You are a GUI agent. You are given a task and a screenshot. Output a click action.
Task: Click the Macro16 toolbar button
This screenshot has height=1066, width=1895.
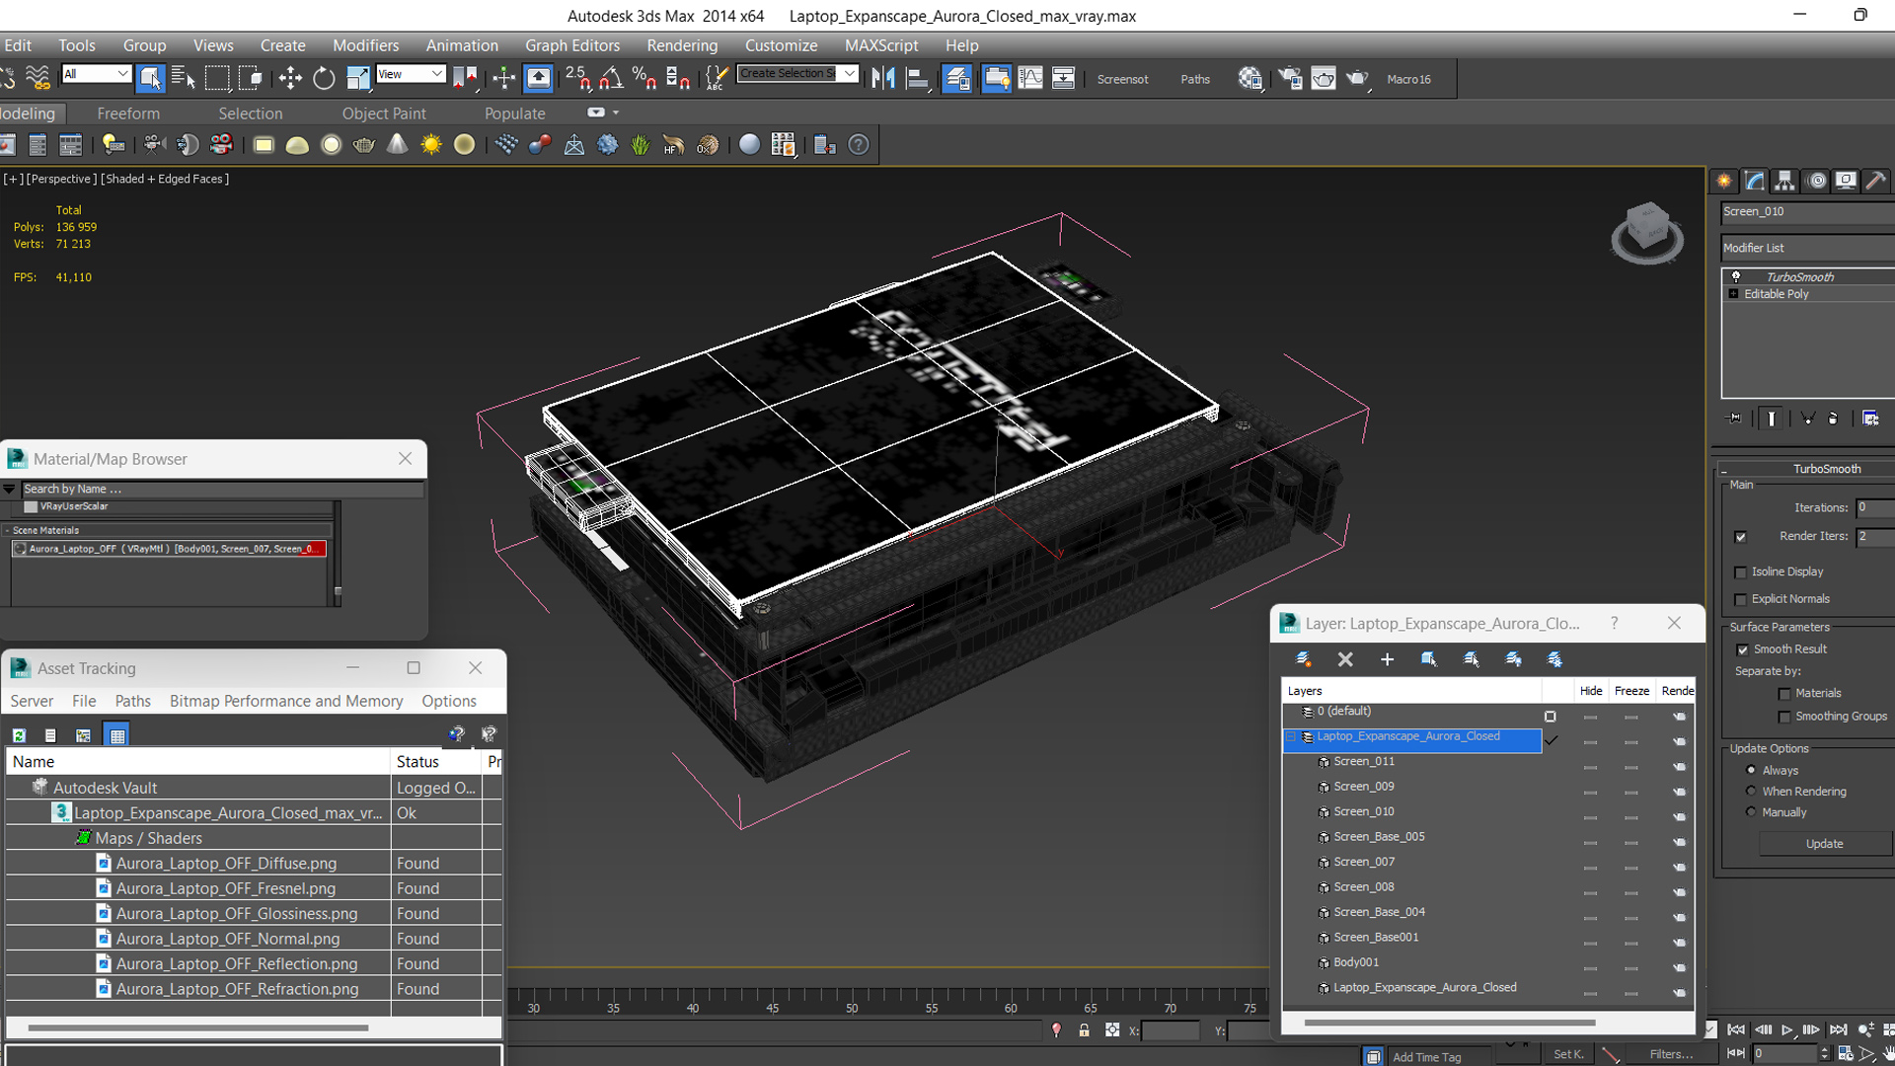click(x=1408, y=79)
